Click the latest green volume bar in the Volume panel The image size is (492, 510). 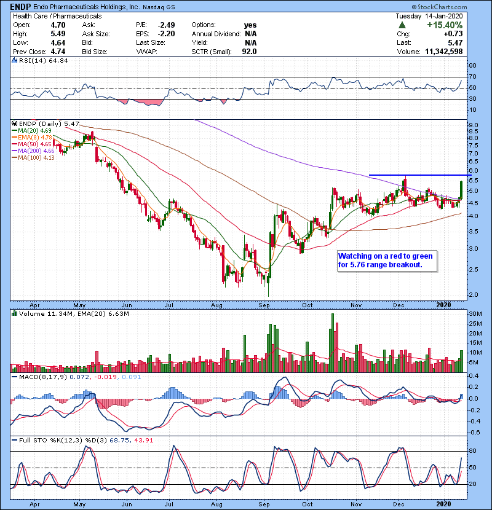coord(461,361)
